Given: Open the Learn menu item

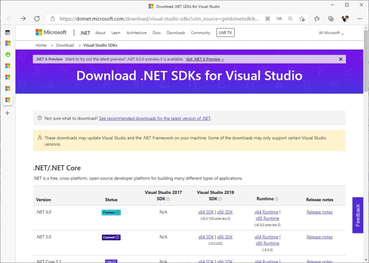Looking at the screenshot, I should pyautogui.click(x=116, y=33).
